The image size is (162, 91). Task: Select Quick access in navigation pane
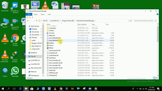point(35,26)
